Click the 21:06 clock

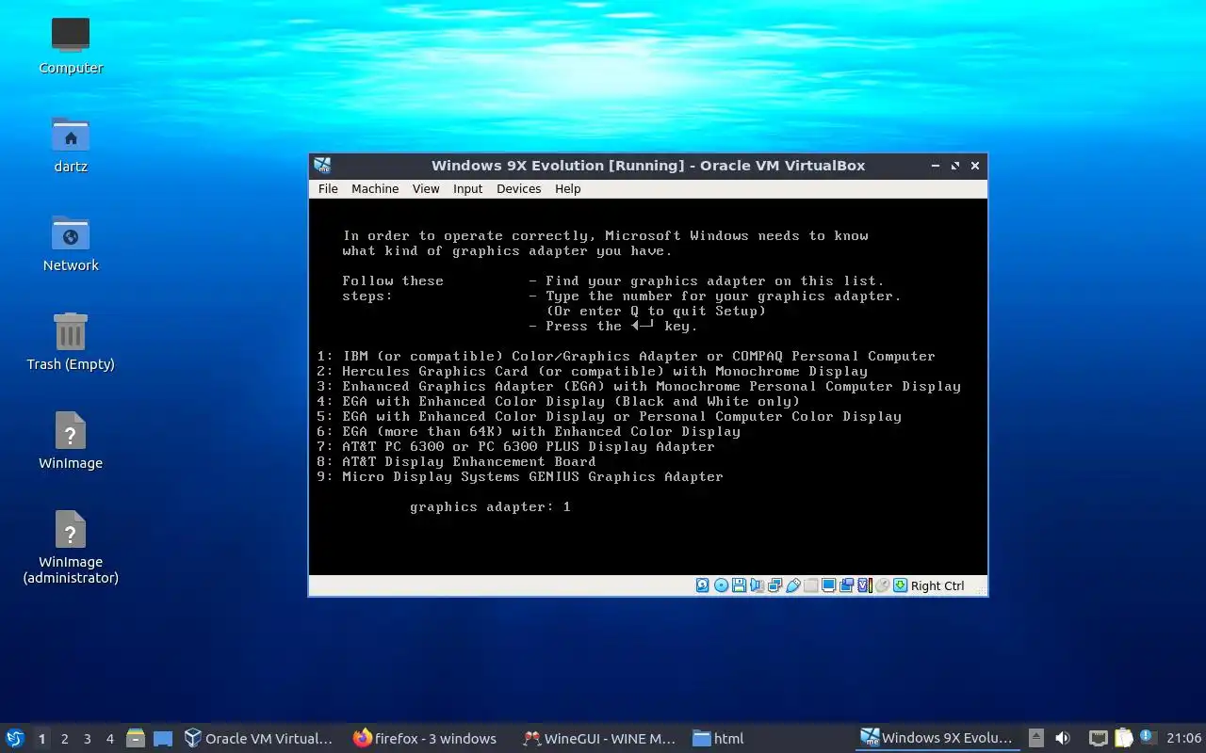click(1183, 739)
